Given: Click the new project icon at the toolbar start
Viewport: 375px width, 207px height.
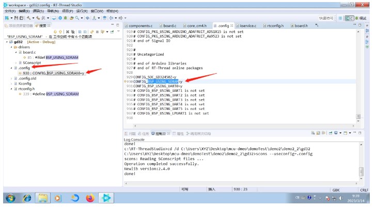Looking at the screenshot, I should (7, 18).
